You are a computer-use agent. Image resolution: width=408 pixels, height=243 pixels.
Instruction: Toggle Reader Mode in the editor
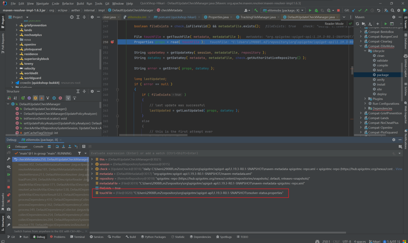pos(334,23)
